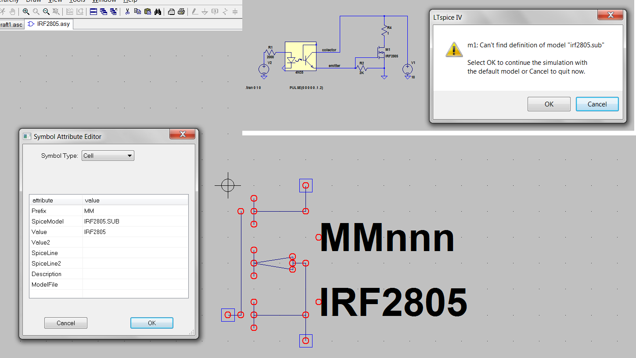This screenshot has height=358, width=636.
Task: Click the '.tran 0 1 0' directive in schematic
Action: (253, 88)
